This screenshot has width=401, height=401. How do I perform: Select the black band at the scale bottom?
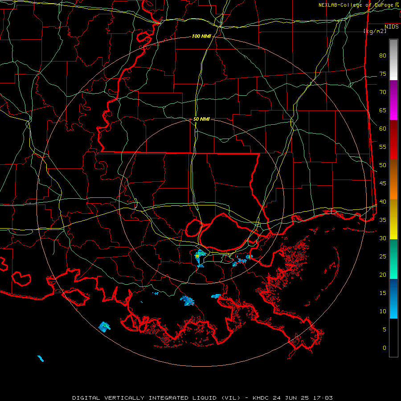coord(393,338)
